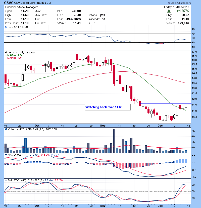201x208 pixels.
Task: Click the Ask Size label
Action: (x=41, y=15)
